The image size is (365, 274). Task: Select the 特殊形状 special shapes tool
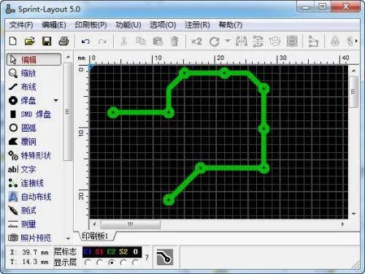coord(29,155)
